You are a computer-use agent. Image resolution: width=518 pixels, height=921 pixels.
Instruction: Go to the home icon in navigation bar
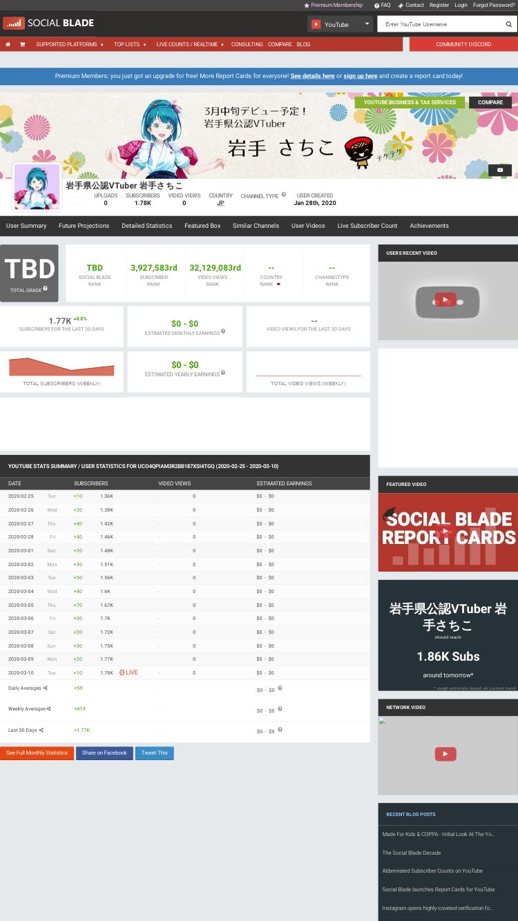coord(8,44)
